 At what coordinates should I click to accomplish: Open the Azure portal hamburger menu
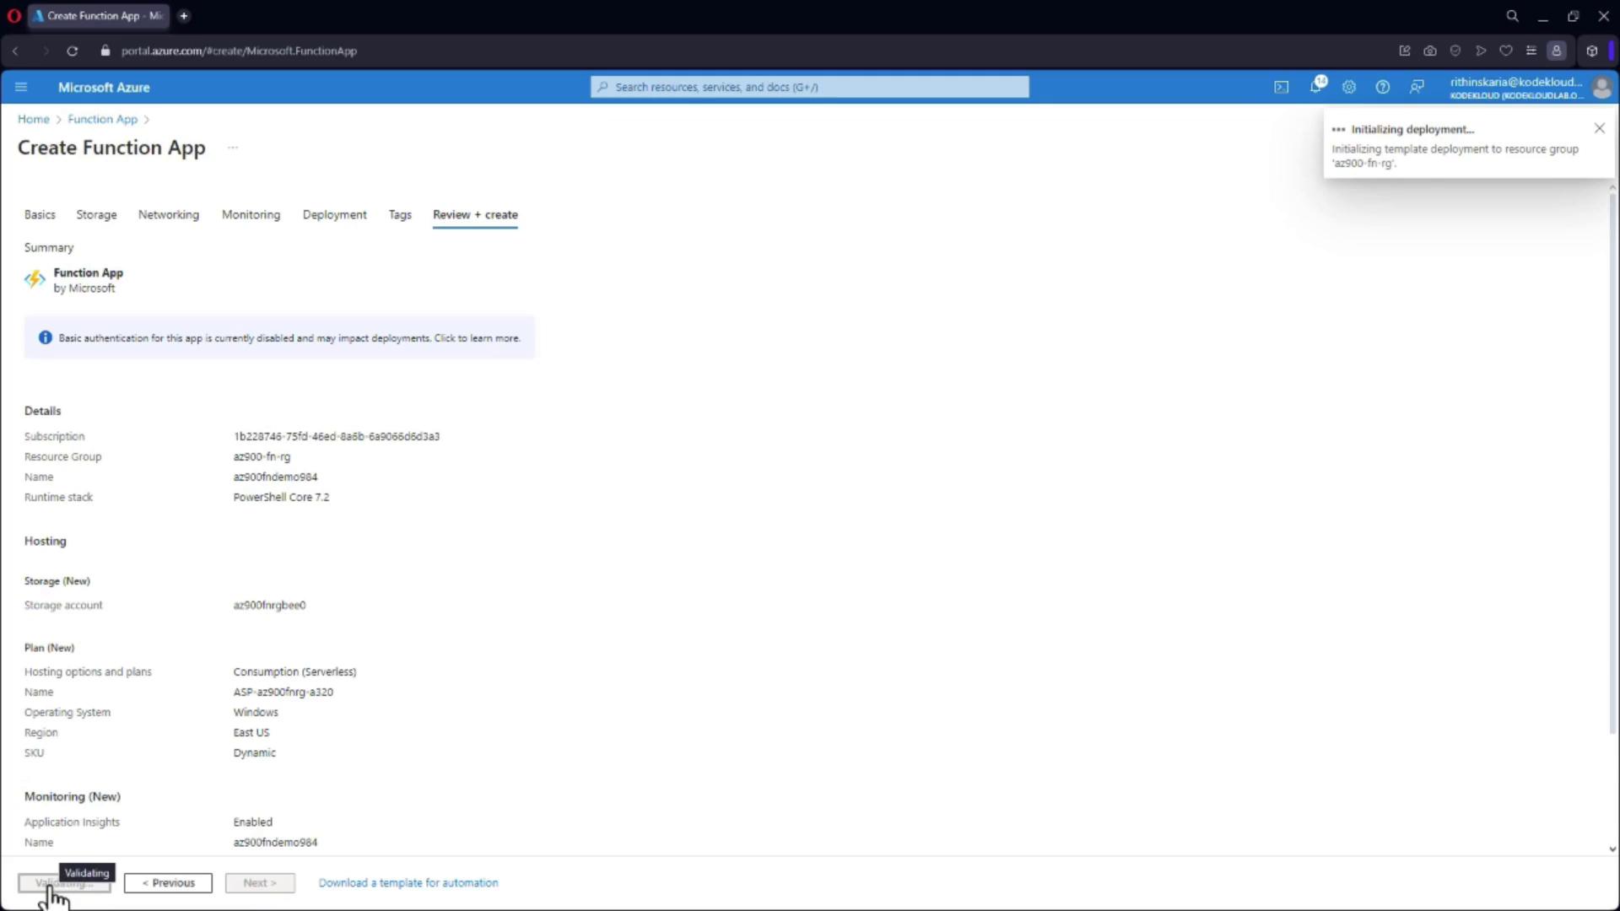pyautogui.click(x=21, y=87)
